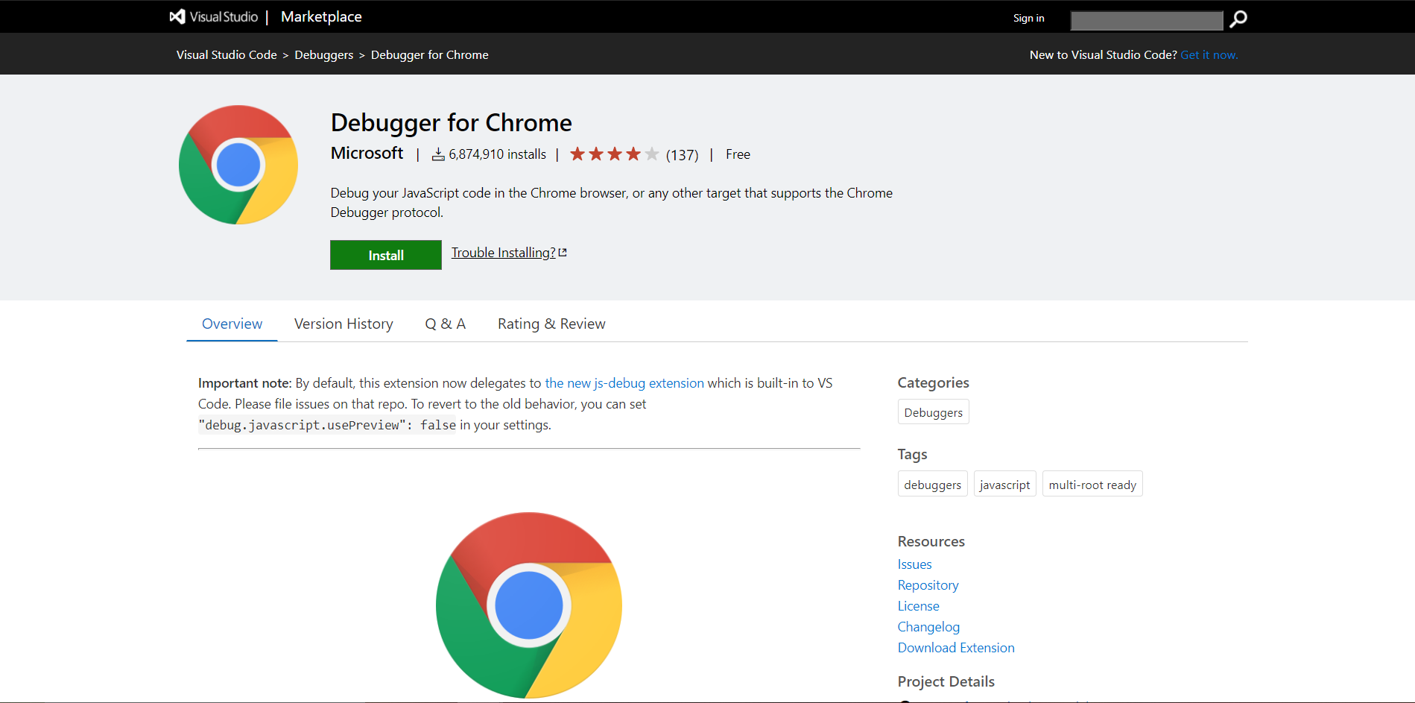Open the Marketplace home link
The height and width of the screenshot is (703, 1415).
[321, 16]
